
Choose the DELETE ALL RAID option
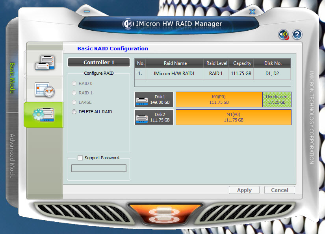pos(74,112)
